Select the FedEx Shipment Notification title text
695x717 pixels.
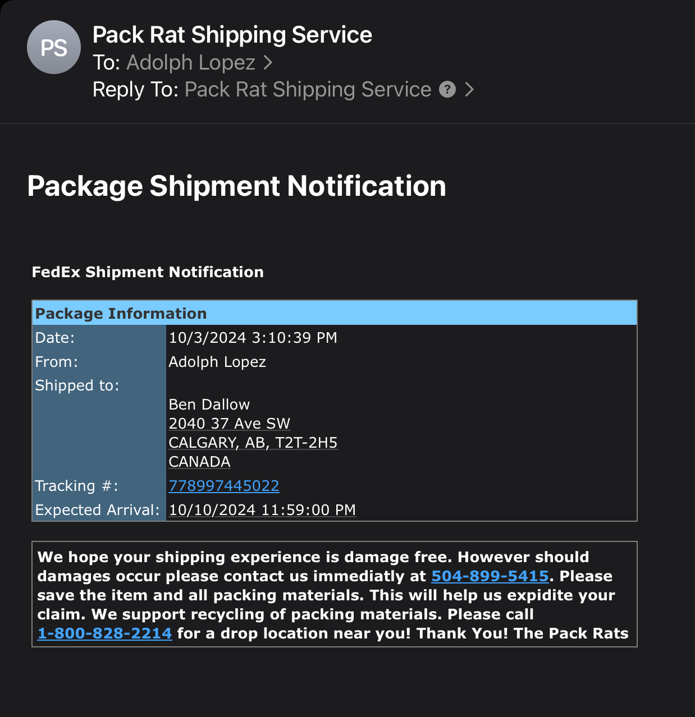pyautogui.click(x=148, y=272)
